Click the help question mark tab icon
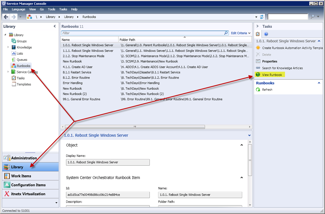 [266, 34]
